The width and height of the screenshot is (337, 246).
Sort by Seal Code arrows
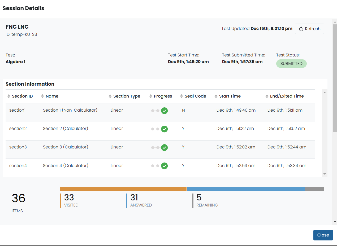182,96
